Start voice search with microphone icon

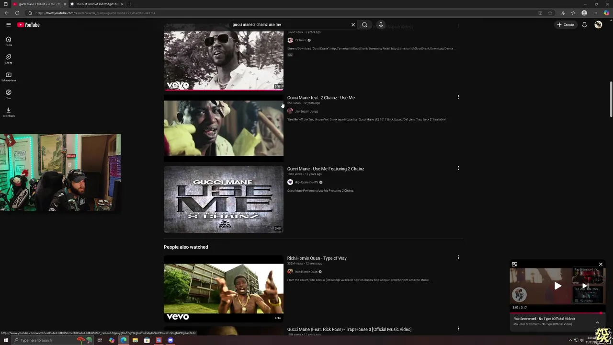pos(381,24)
